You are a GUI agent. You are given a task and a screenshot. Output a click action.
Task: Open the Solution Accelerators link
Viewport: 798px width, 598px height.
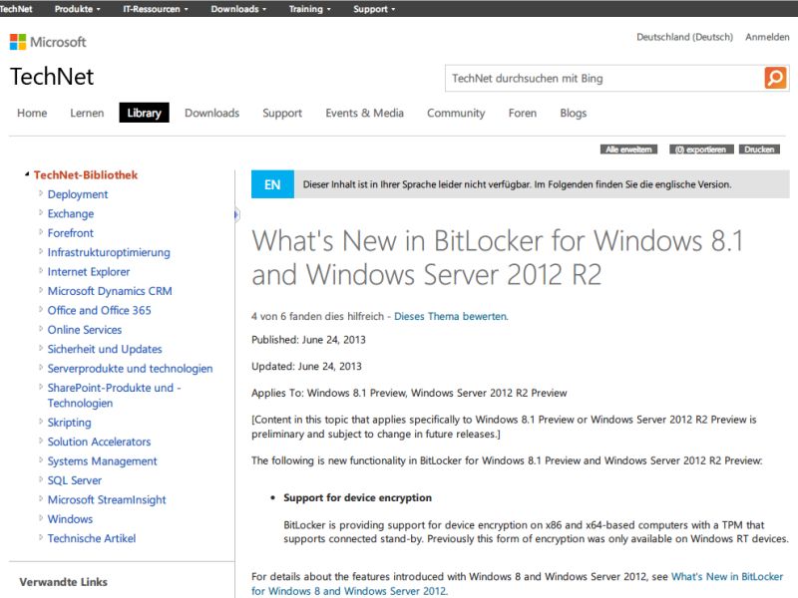click(99, 442)
